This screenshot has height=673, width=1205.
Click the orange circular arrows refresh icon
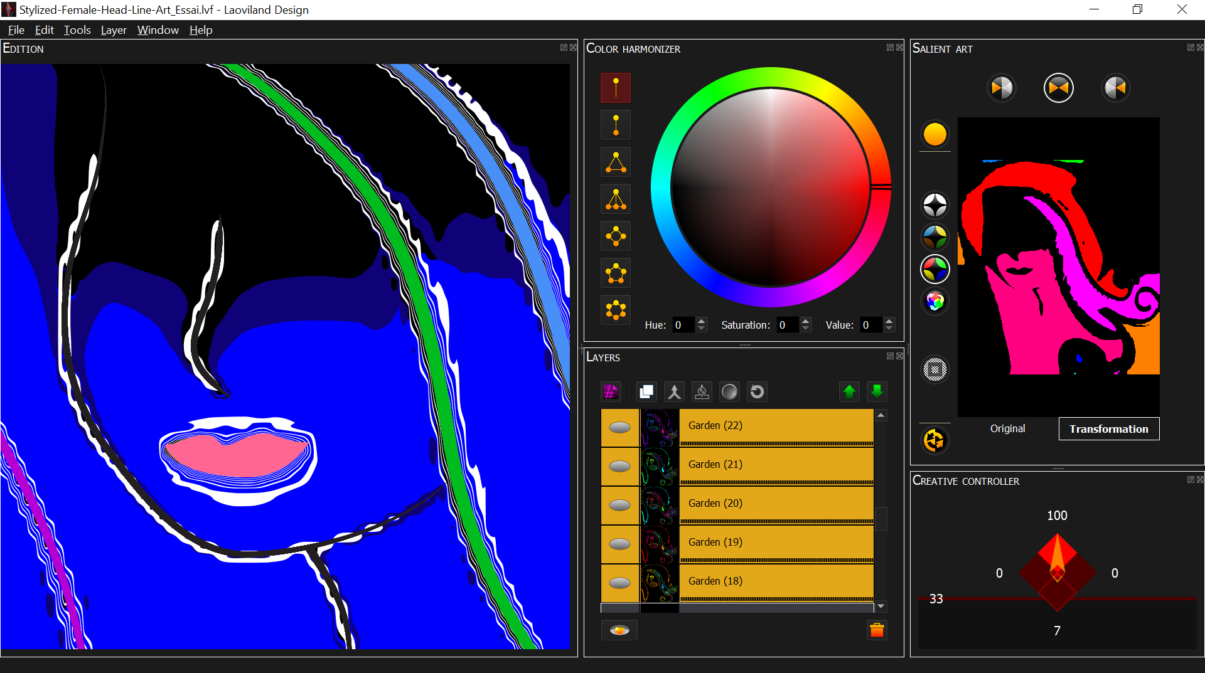click(935, 440)
